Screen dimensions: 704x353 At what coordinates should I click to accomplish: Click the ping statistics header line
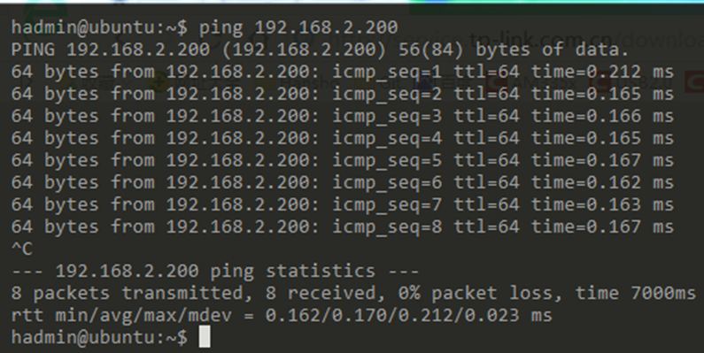[x=215, y=271]
